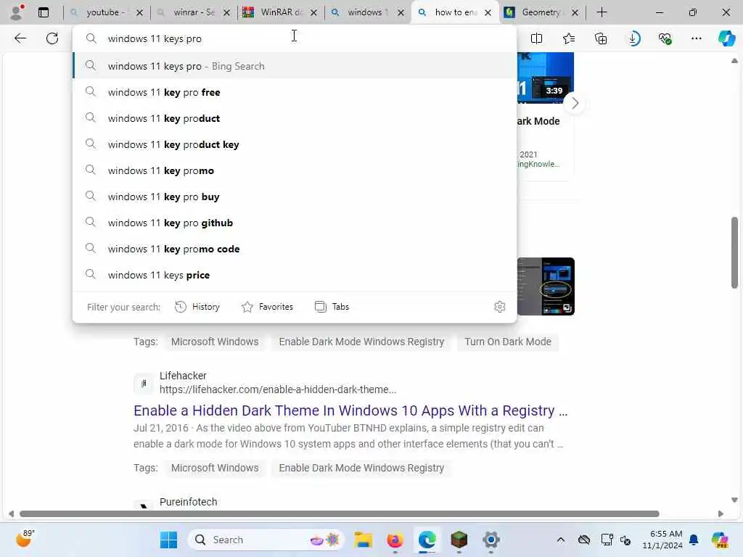Click 'Enable Dark Mode Windows Registry' tag under Lifehacker
The width and height of the screenshot is (743, 557).
[361, 468]
